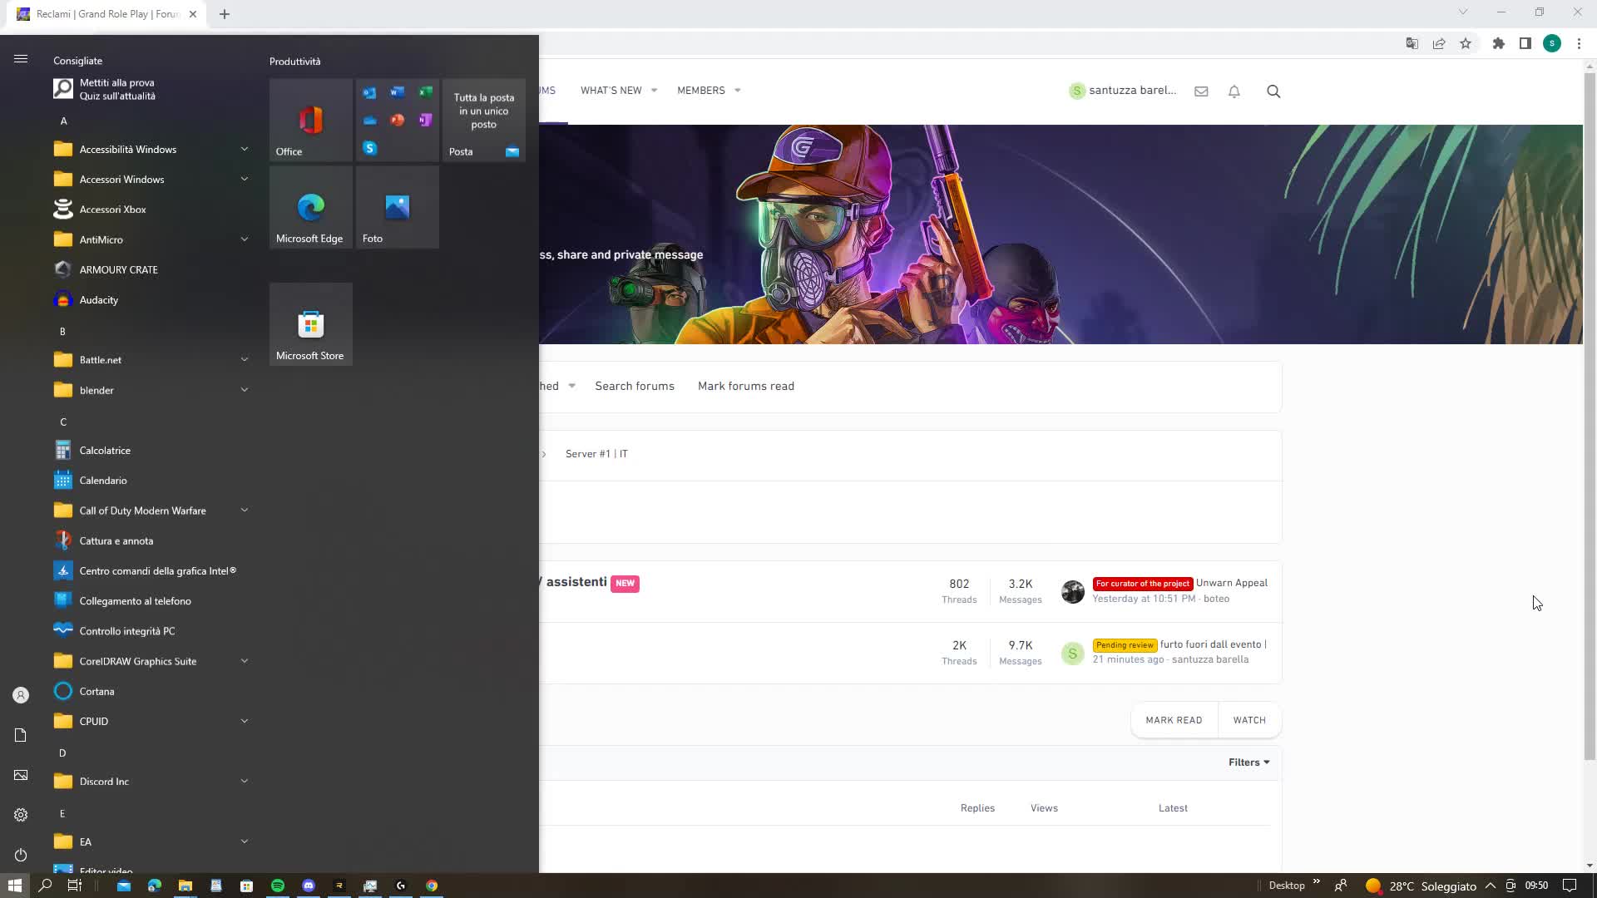Open the santuzza barel... user menu
Viewport: 1597px width, 898px height.
(1123, 91)
